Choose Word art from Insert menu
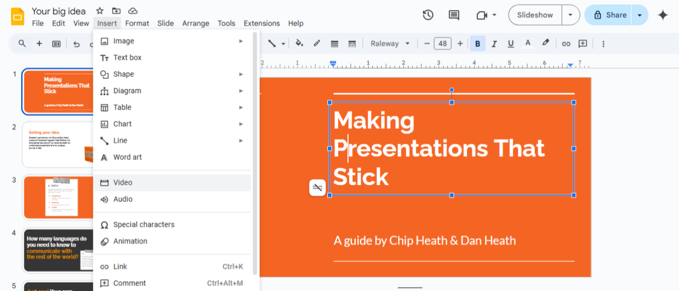Image resolution: width=679 pixels, height=291 pixels. coord(172,157)
